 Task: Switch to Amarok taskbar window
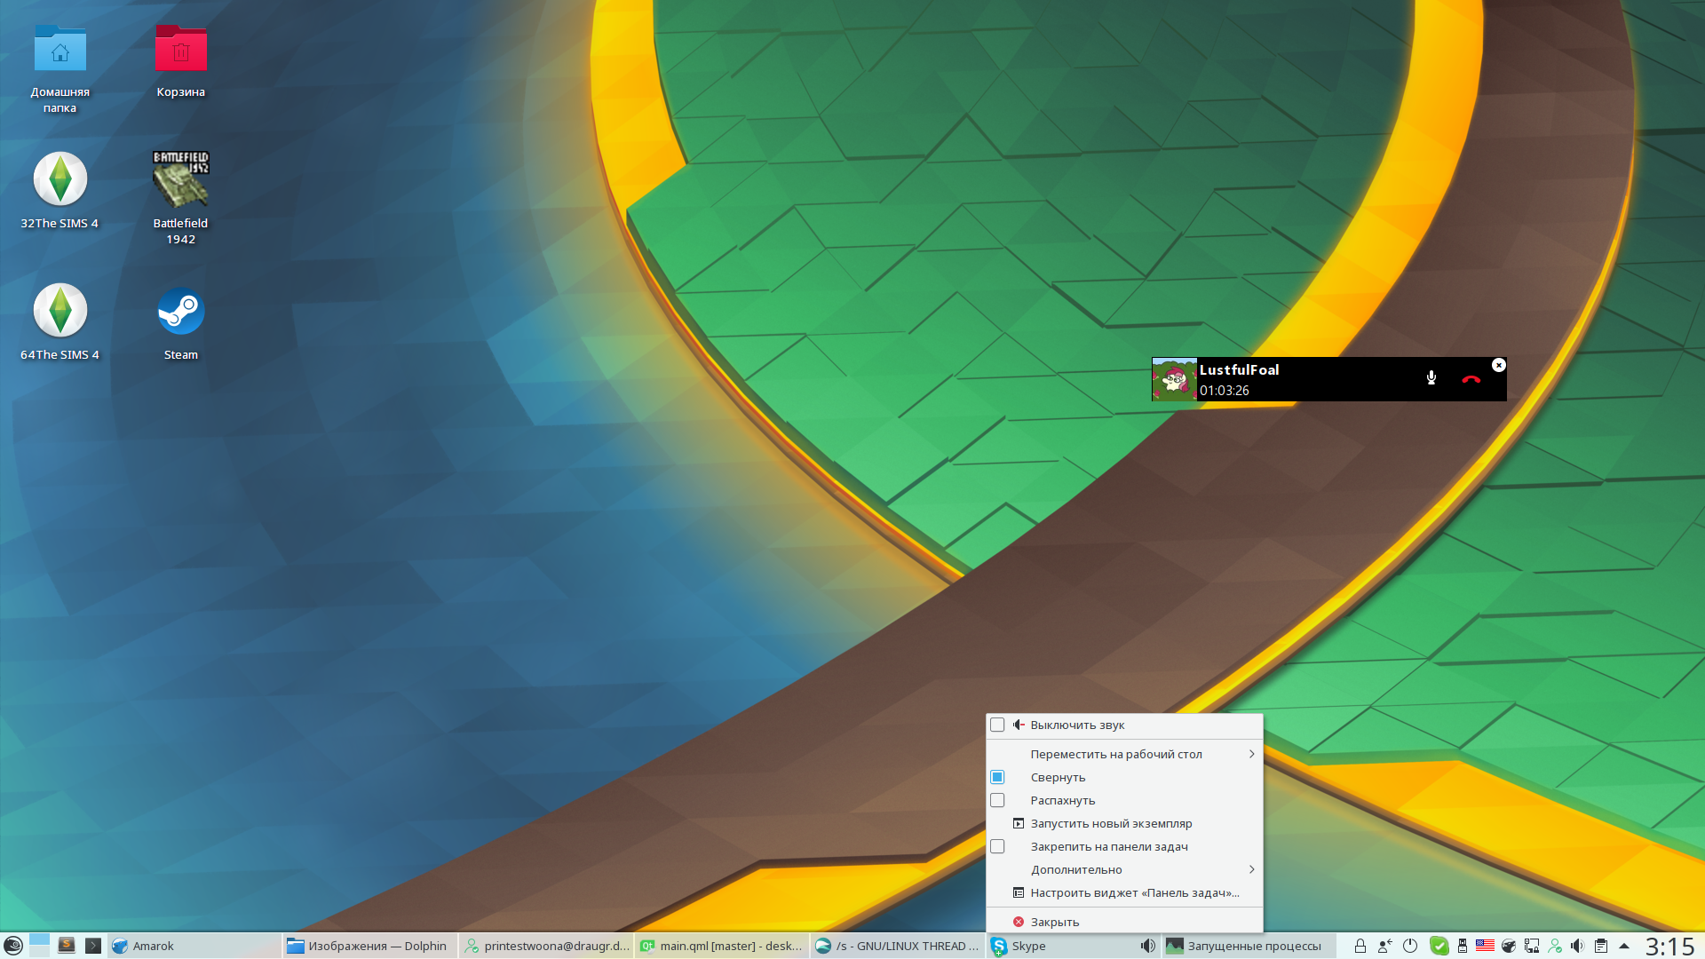[x=194, y=946]
